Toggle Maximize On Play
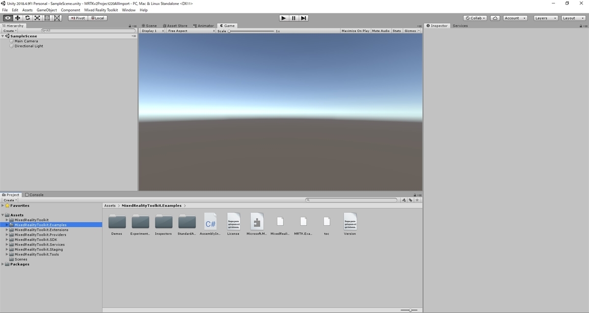This screenshot has height=313, width=589. [x=355, y=31]
